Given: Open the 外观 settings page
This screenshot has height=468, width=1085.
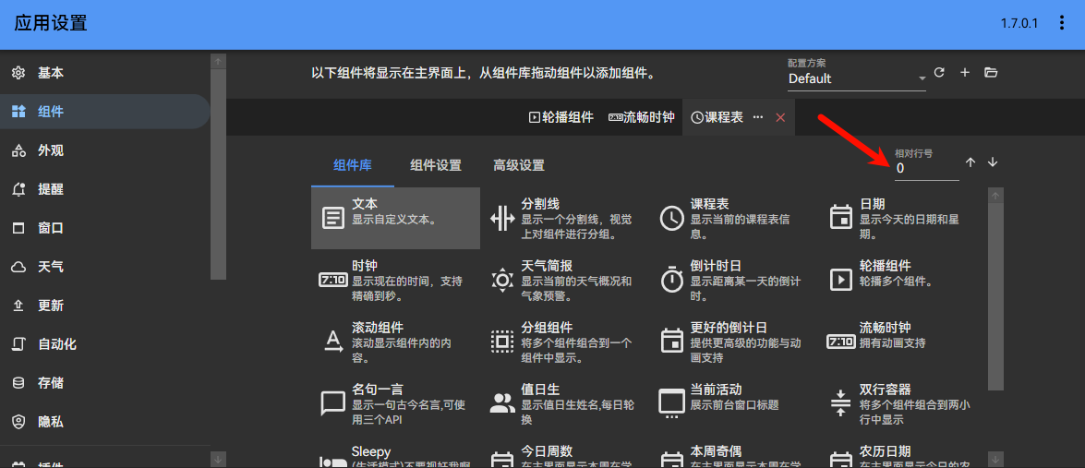Looking at the screenshot, I should pos(51,150).
